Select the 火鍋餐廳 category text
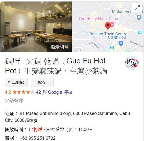The image size is (144, 141). tap(14, 101)
